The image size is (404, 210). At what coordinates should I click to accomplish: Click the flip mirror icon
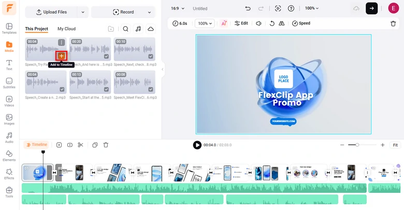click(282, 23)
